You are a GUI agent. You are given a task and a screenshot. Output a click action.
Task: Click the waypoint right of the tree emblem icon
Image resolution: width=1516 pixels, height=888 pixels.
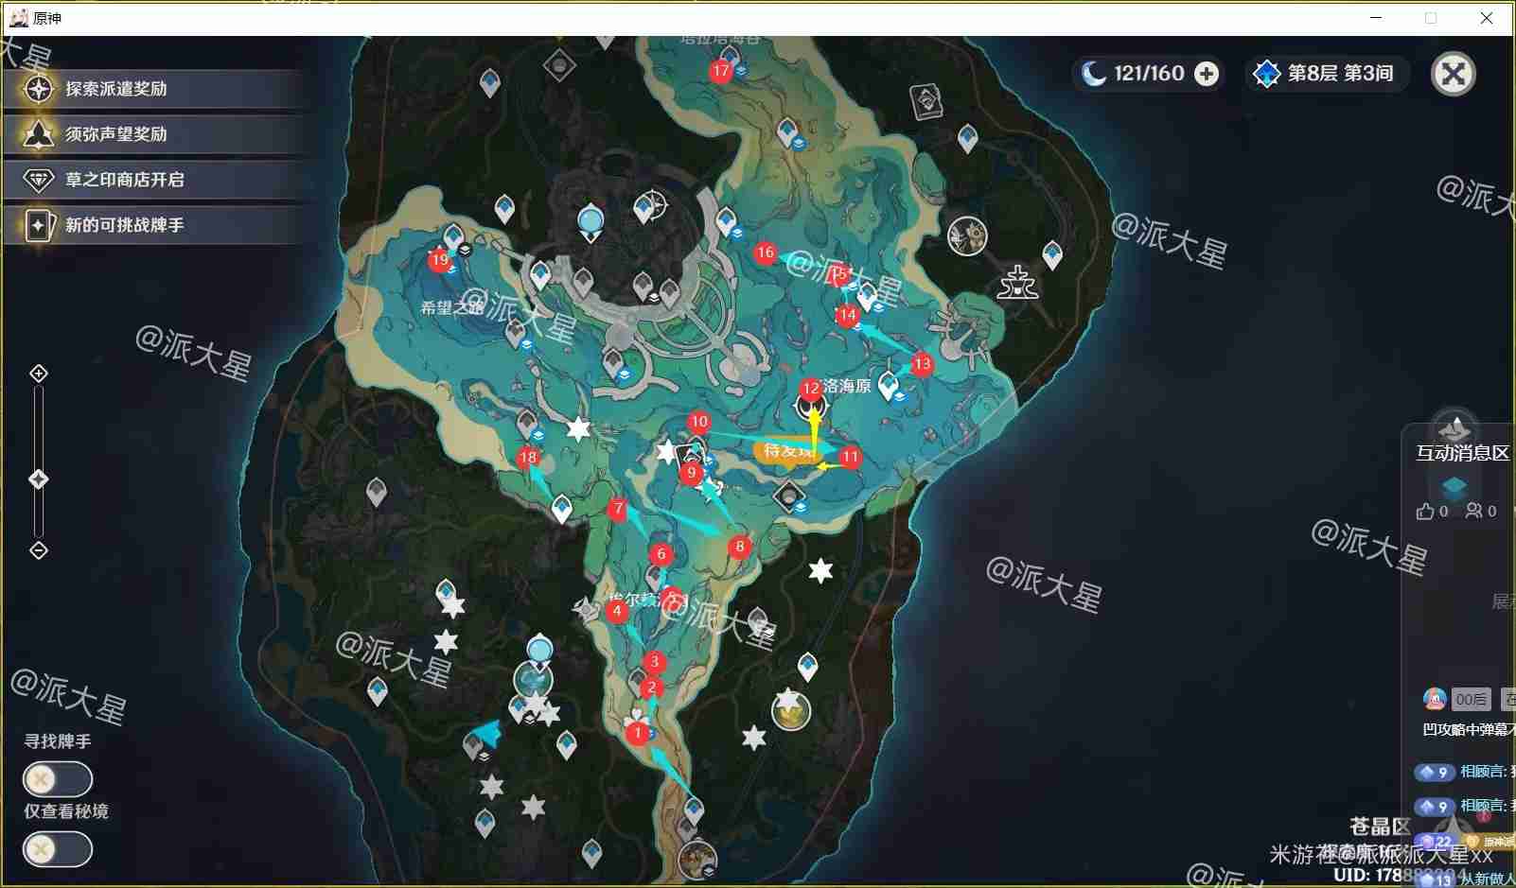point(1051,254)
